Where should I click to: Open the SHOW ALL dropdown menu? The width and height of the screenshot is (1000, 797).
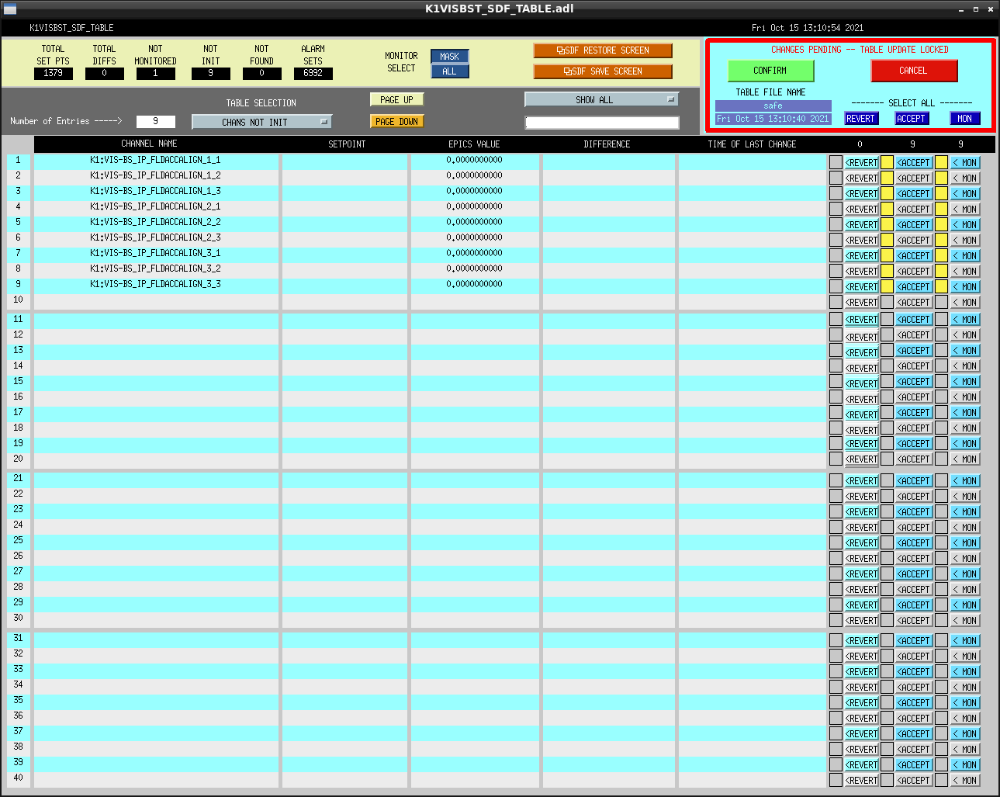601,100
